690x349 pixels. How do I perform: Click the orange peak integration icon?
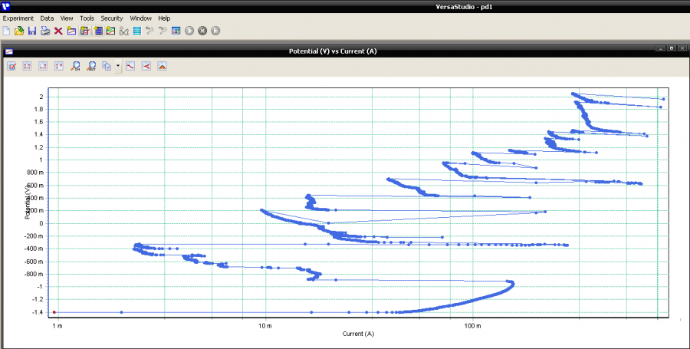coord(162,66)
